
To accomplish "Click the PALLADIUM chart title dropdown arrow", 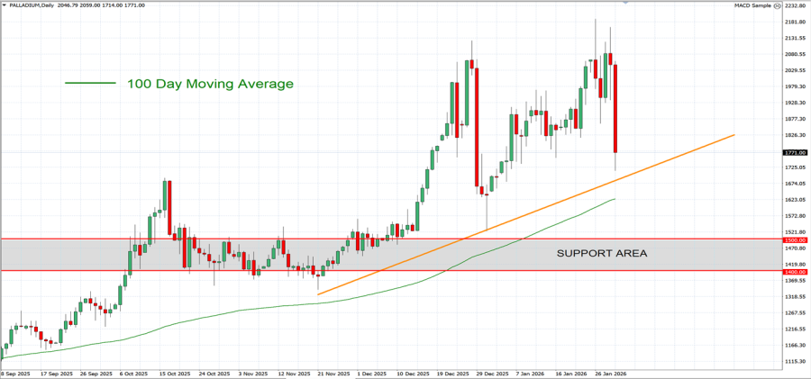I will point(4,5).
